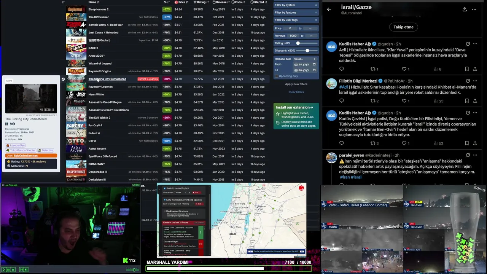This screenshot has height=274, width=487.
Task: Adjust the Discount slider handle
Action: coord(307,51)
